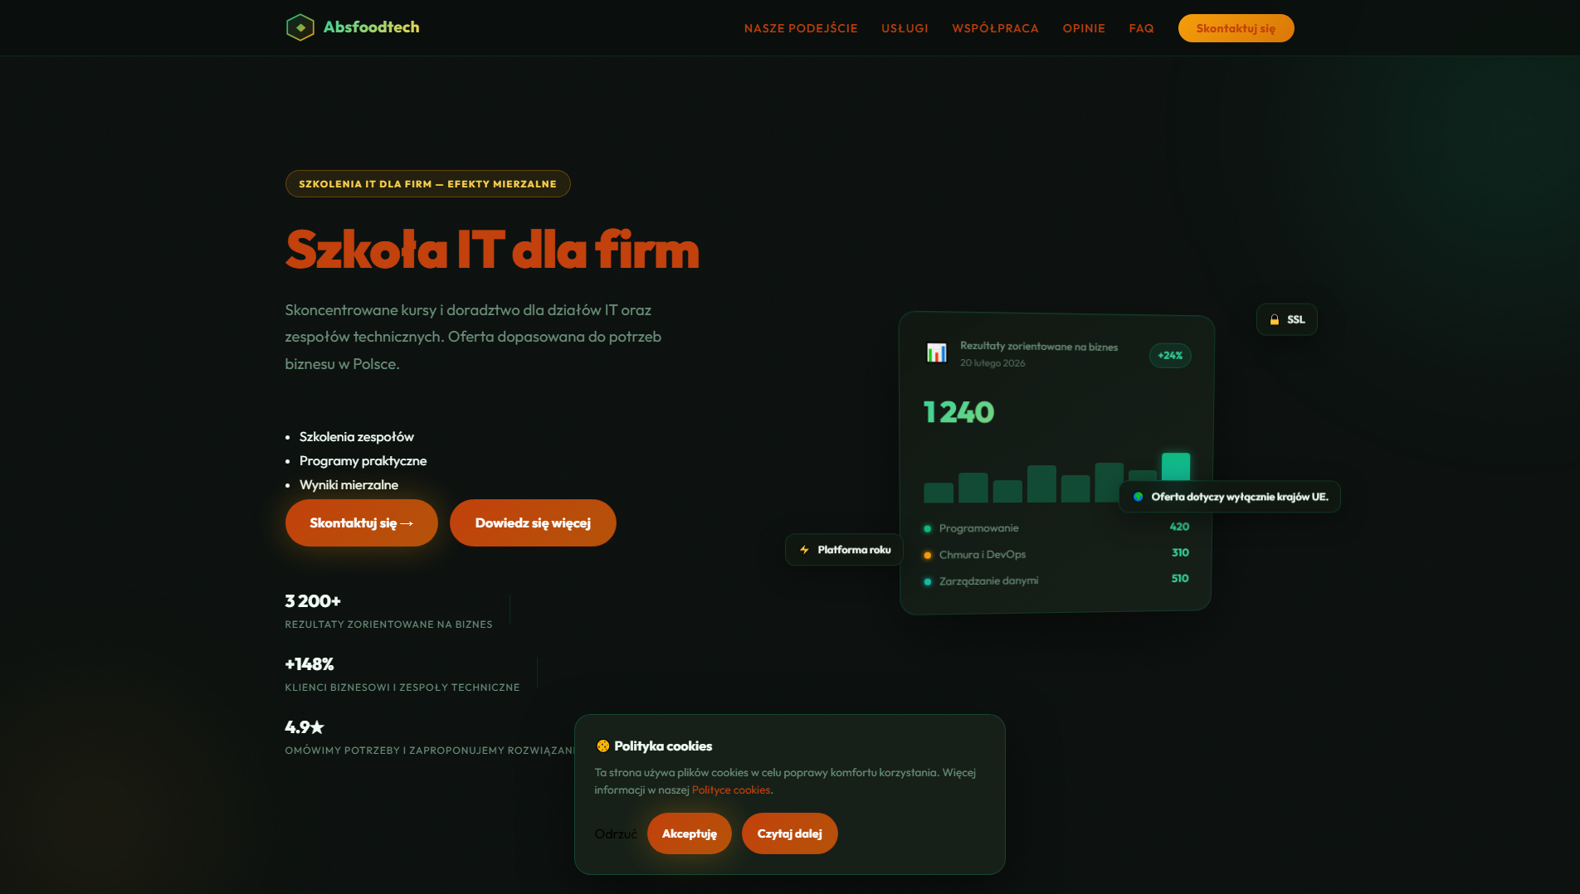Click Oferta dotyczy wyłącznie krajów UE text

[1240, 497]
